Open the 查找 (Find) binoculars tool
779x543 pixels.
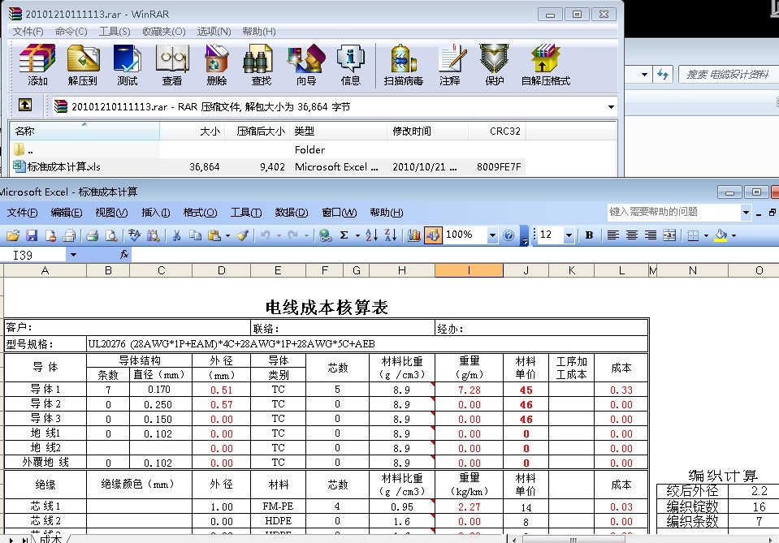coord(261,64)
